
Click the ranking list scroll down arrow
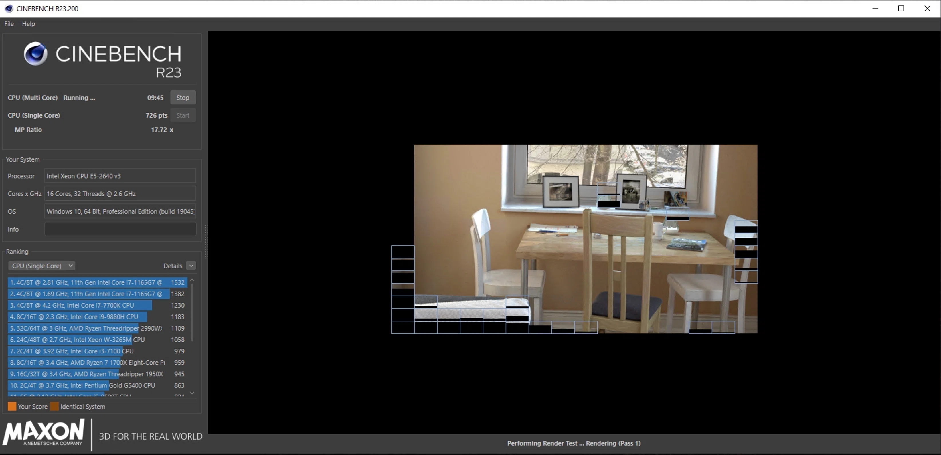coord(192,393)
